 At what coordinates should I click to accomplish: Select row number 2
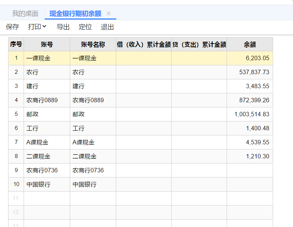tap(16, 72)
